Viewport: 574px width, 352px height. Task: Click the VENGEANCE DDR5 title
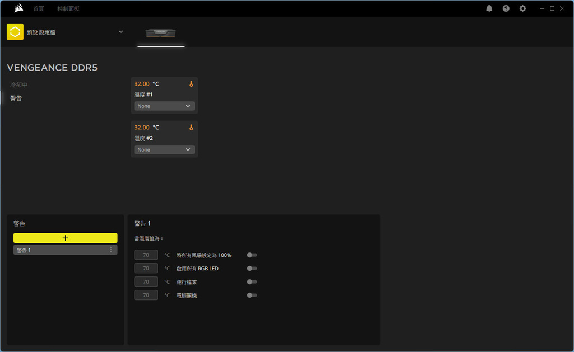pos(52,68)
